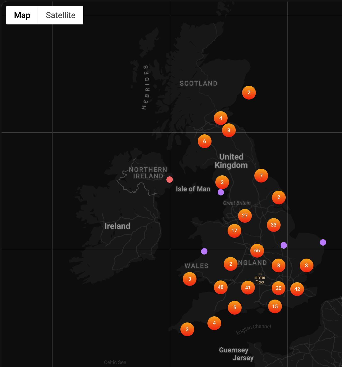Image resolution: width=342 pixels, height=367 pixels.
Task: Select the easternmost purple dot marker
Action: pos(323,243)
